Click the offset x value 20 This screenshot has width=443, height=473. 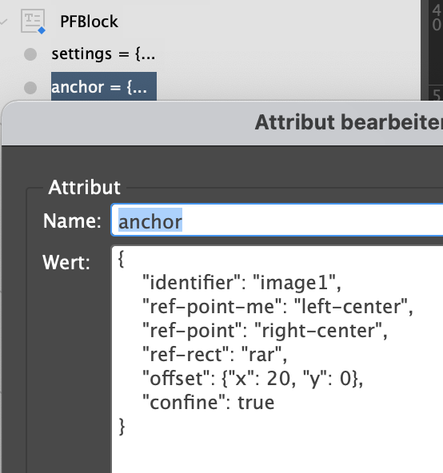278,379
